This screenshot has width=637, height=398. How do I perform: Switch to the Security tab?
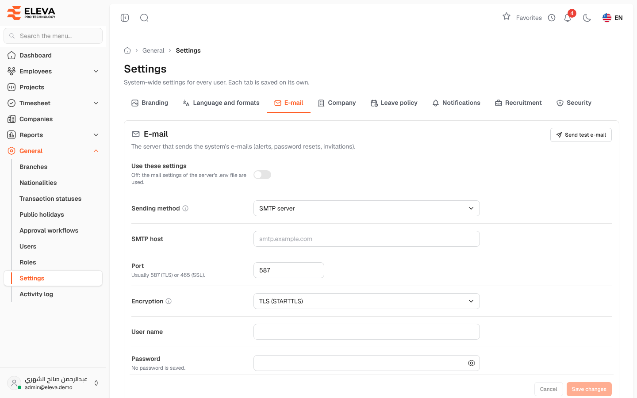(574, 103)
